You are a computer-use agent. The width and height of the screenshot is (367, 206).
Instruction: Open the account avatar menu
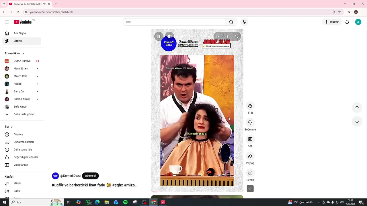click(x=358, y=22)
